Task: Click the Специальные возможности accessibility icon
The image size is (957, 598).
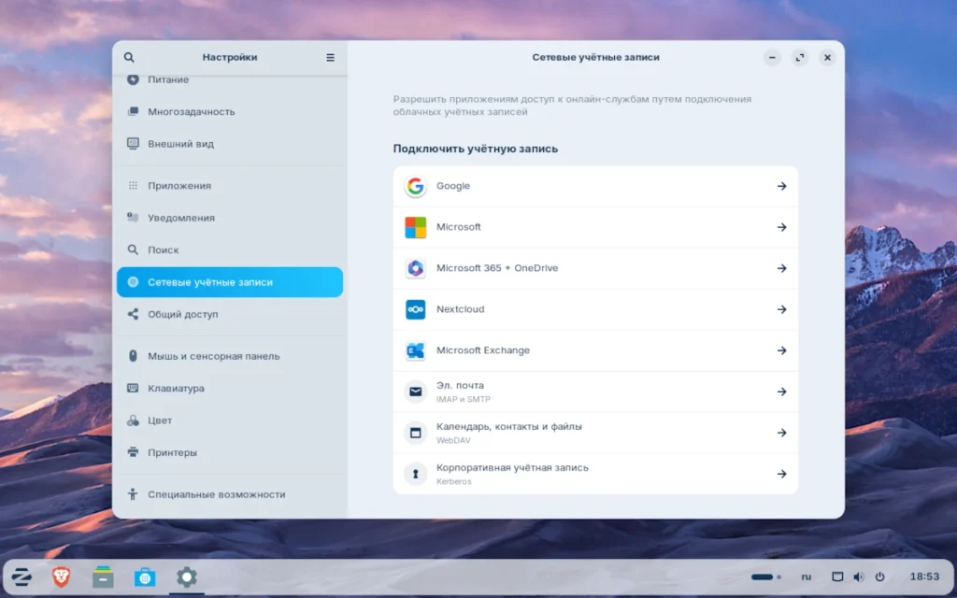Action: click(133, 494)
